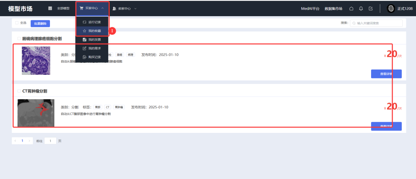Click title 肠镜病理腺癌细胞分割
Viewport: 416px width, 179px height.
42,39
